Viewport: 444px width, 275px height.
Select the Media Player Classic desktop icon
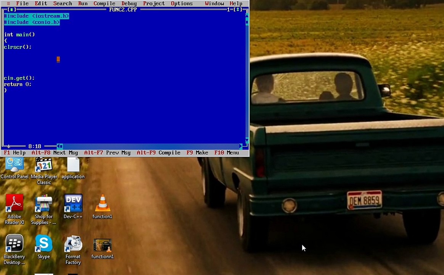coord(44,171)
